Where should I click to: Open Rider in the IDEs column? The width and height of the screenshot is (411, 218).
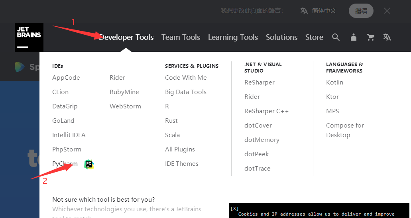(118, 78)
